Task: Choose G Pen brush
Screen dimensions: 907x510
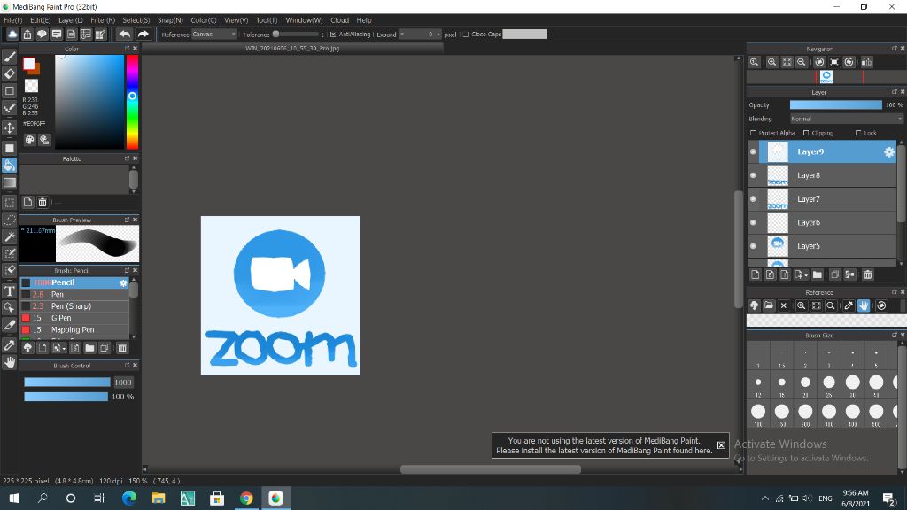Action: tap(74, 318)
